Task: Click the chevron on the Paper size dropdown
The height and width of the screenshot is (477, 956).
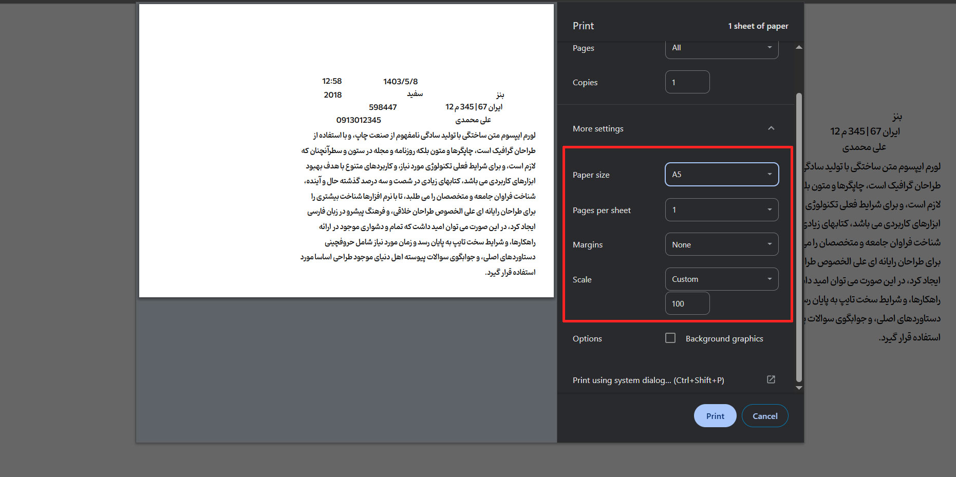Action: 769,174
